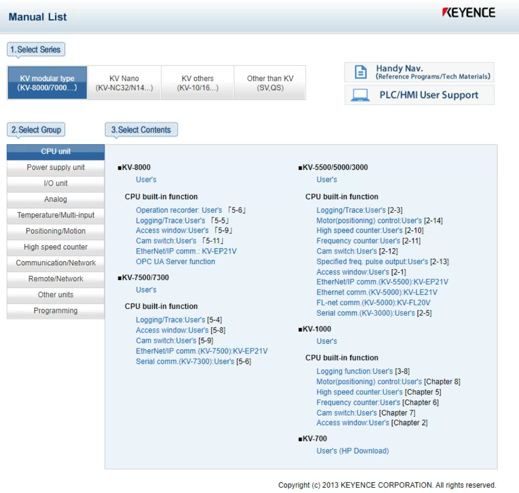
Task: Open Specified freq. pulse output:User's link
Action: click(x=372, y=261)
